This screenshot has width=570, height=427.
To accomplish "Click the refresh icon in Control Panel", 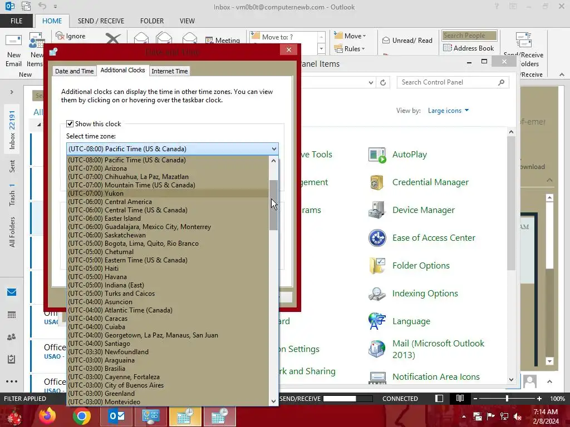I will pyautogui.click(x=383, y=82).
